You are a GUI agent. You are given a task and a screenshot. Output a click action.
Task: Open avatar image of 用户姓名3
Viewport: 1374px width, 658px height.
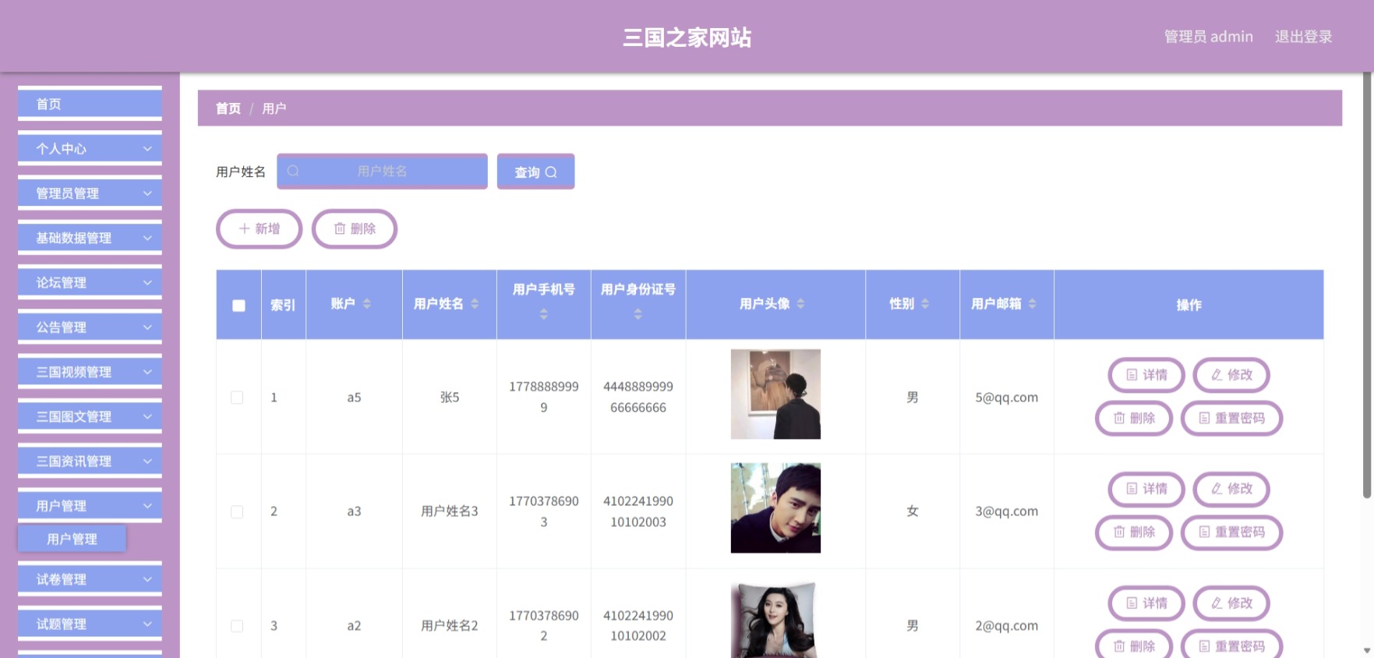(x=775, y=508)
